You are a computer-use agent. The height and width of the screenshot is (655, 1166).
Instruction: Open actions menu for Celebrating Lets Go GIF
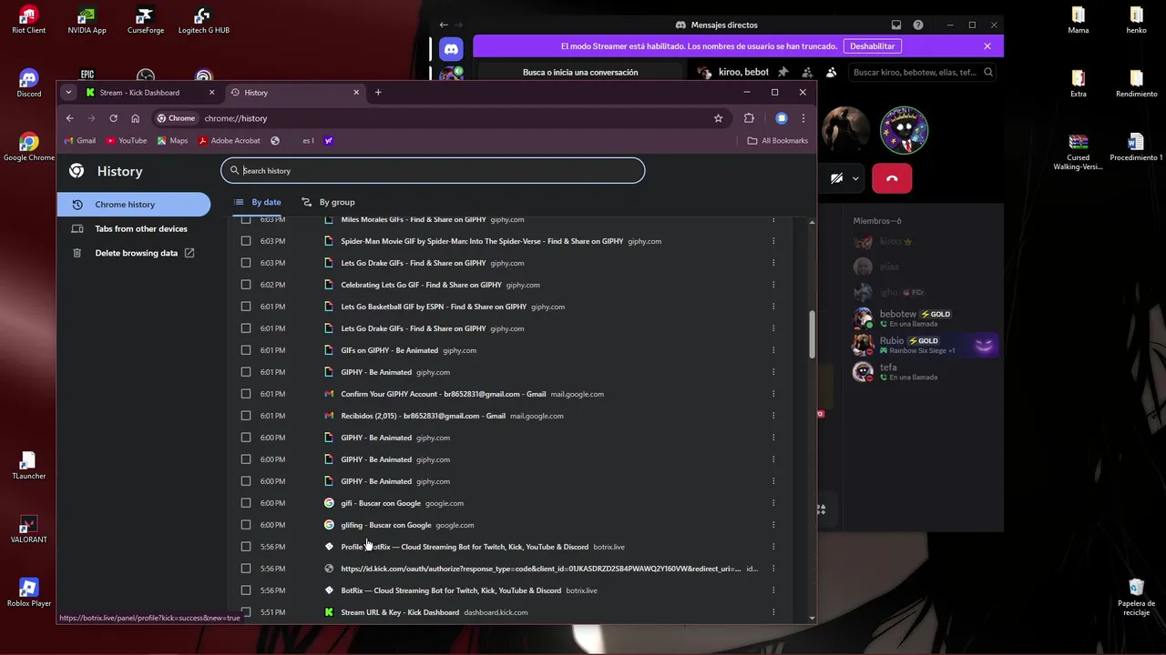click(773, 285)
